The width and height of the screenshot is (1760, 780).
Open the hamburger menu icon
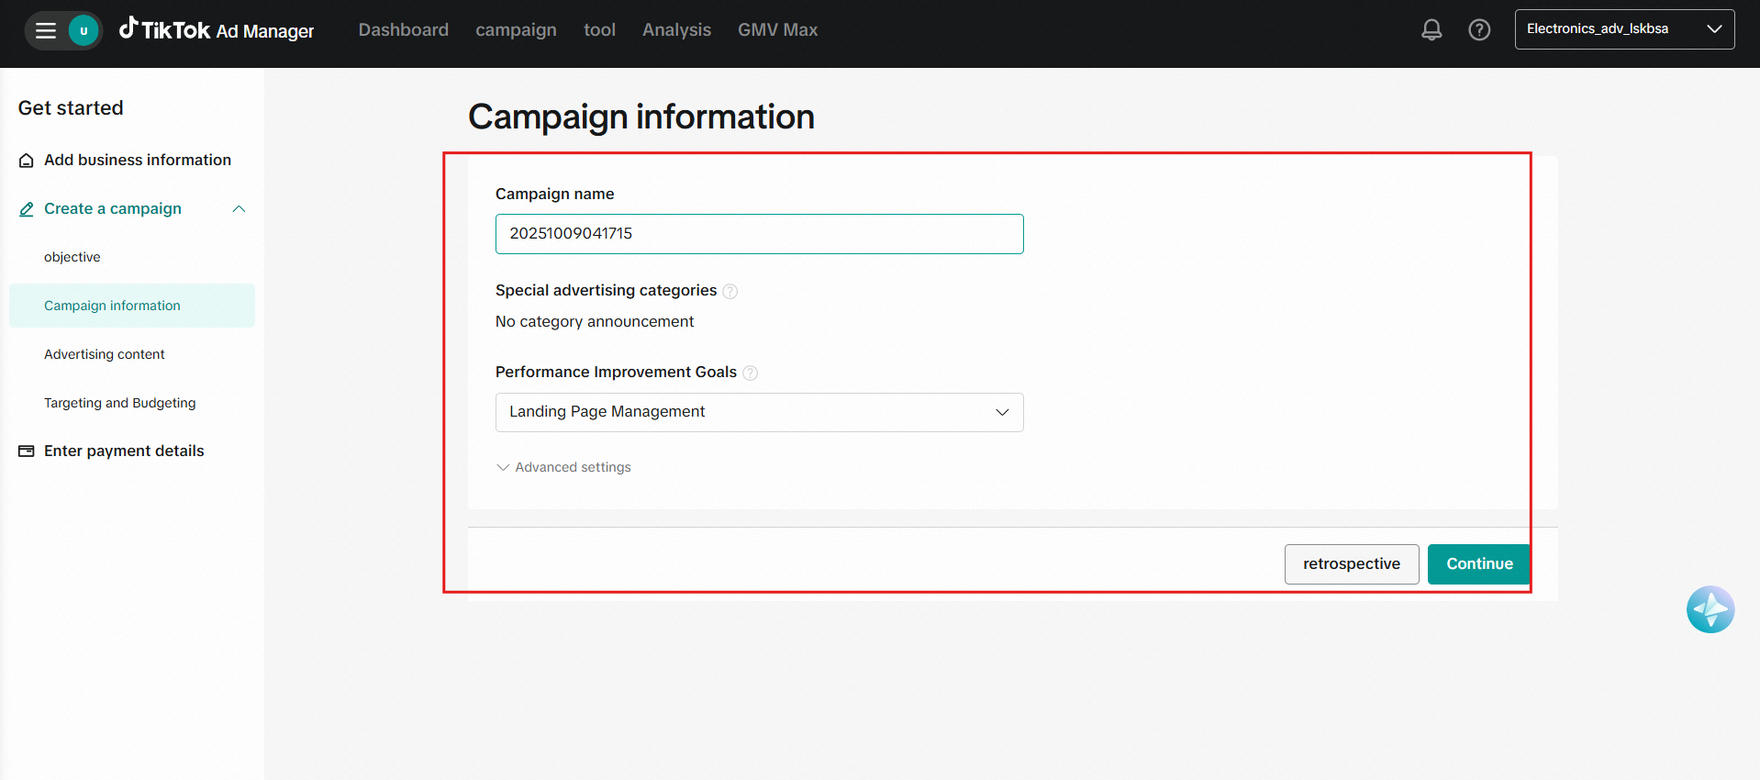point(46,31)
